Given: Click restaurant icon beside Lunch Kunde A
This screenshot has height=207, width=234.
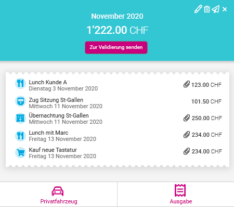Looking at the screenshot, I should [x=20, y=83].
